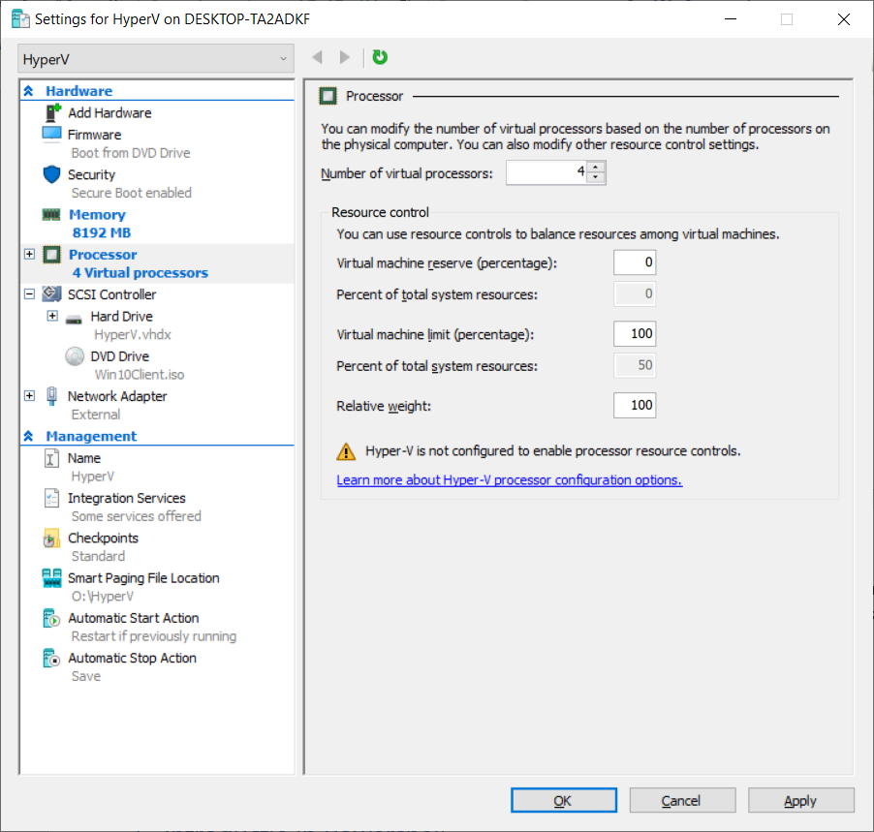Decrease the number of virtual processors
The width and height of the screenshot is (874, 832).
point(596,178)
